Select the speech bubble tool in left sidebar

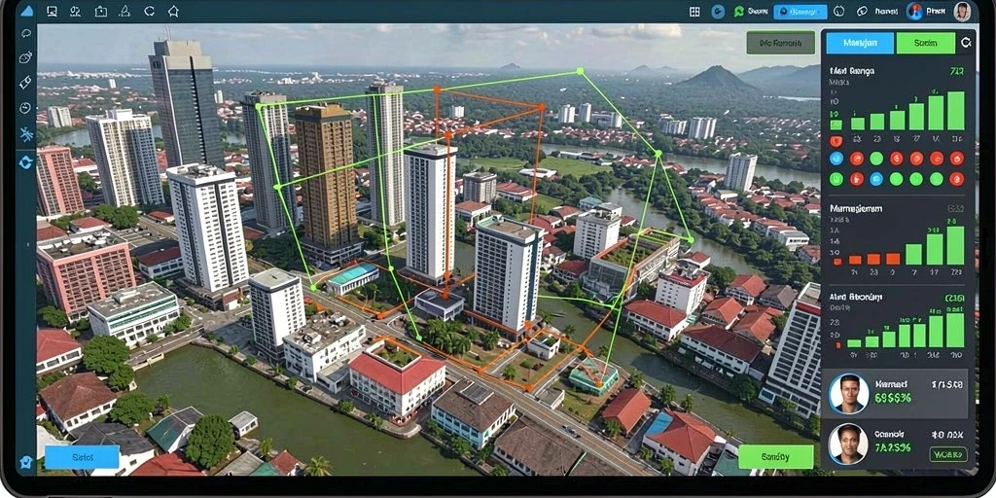click(x=26, y=34)
